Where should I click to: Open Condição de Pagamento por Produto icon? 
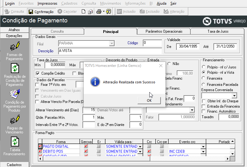pos(15,94)
